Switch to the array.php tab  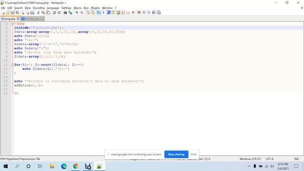click(x=10, y=19)
